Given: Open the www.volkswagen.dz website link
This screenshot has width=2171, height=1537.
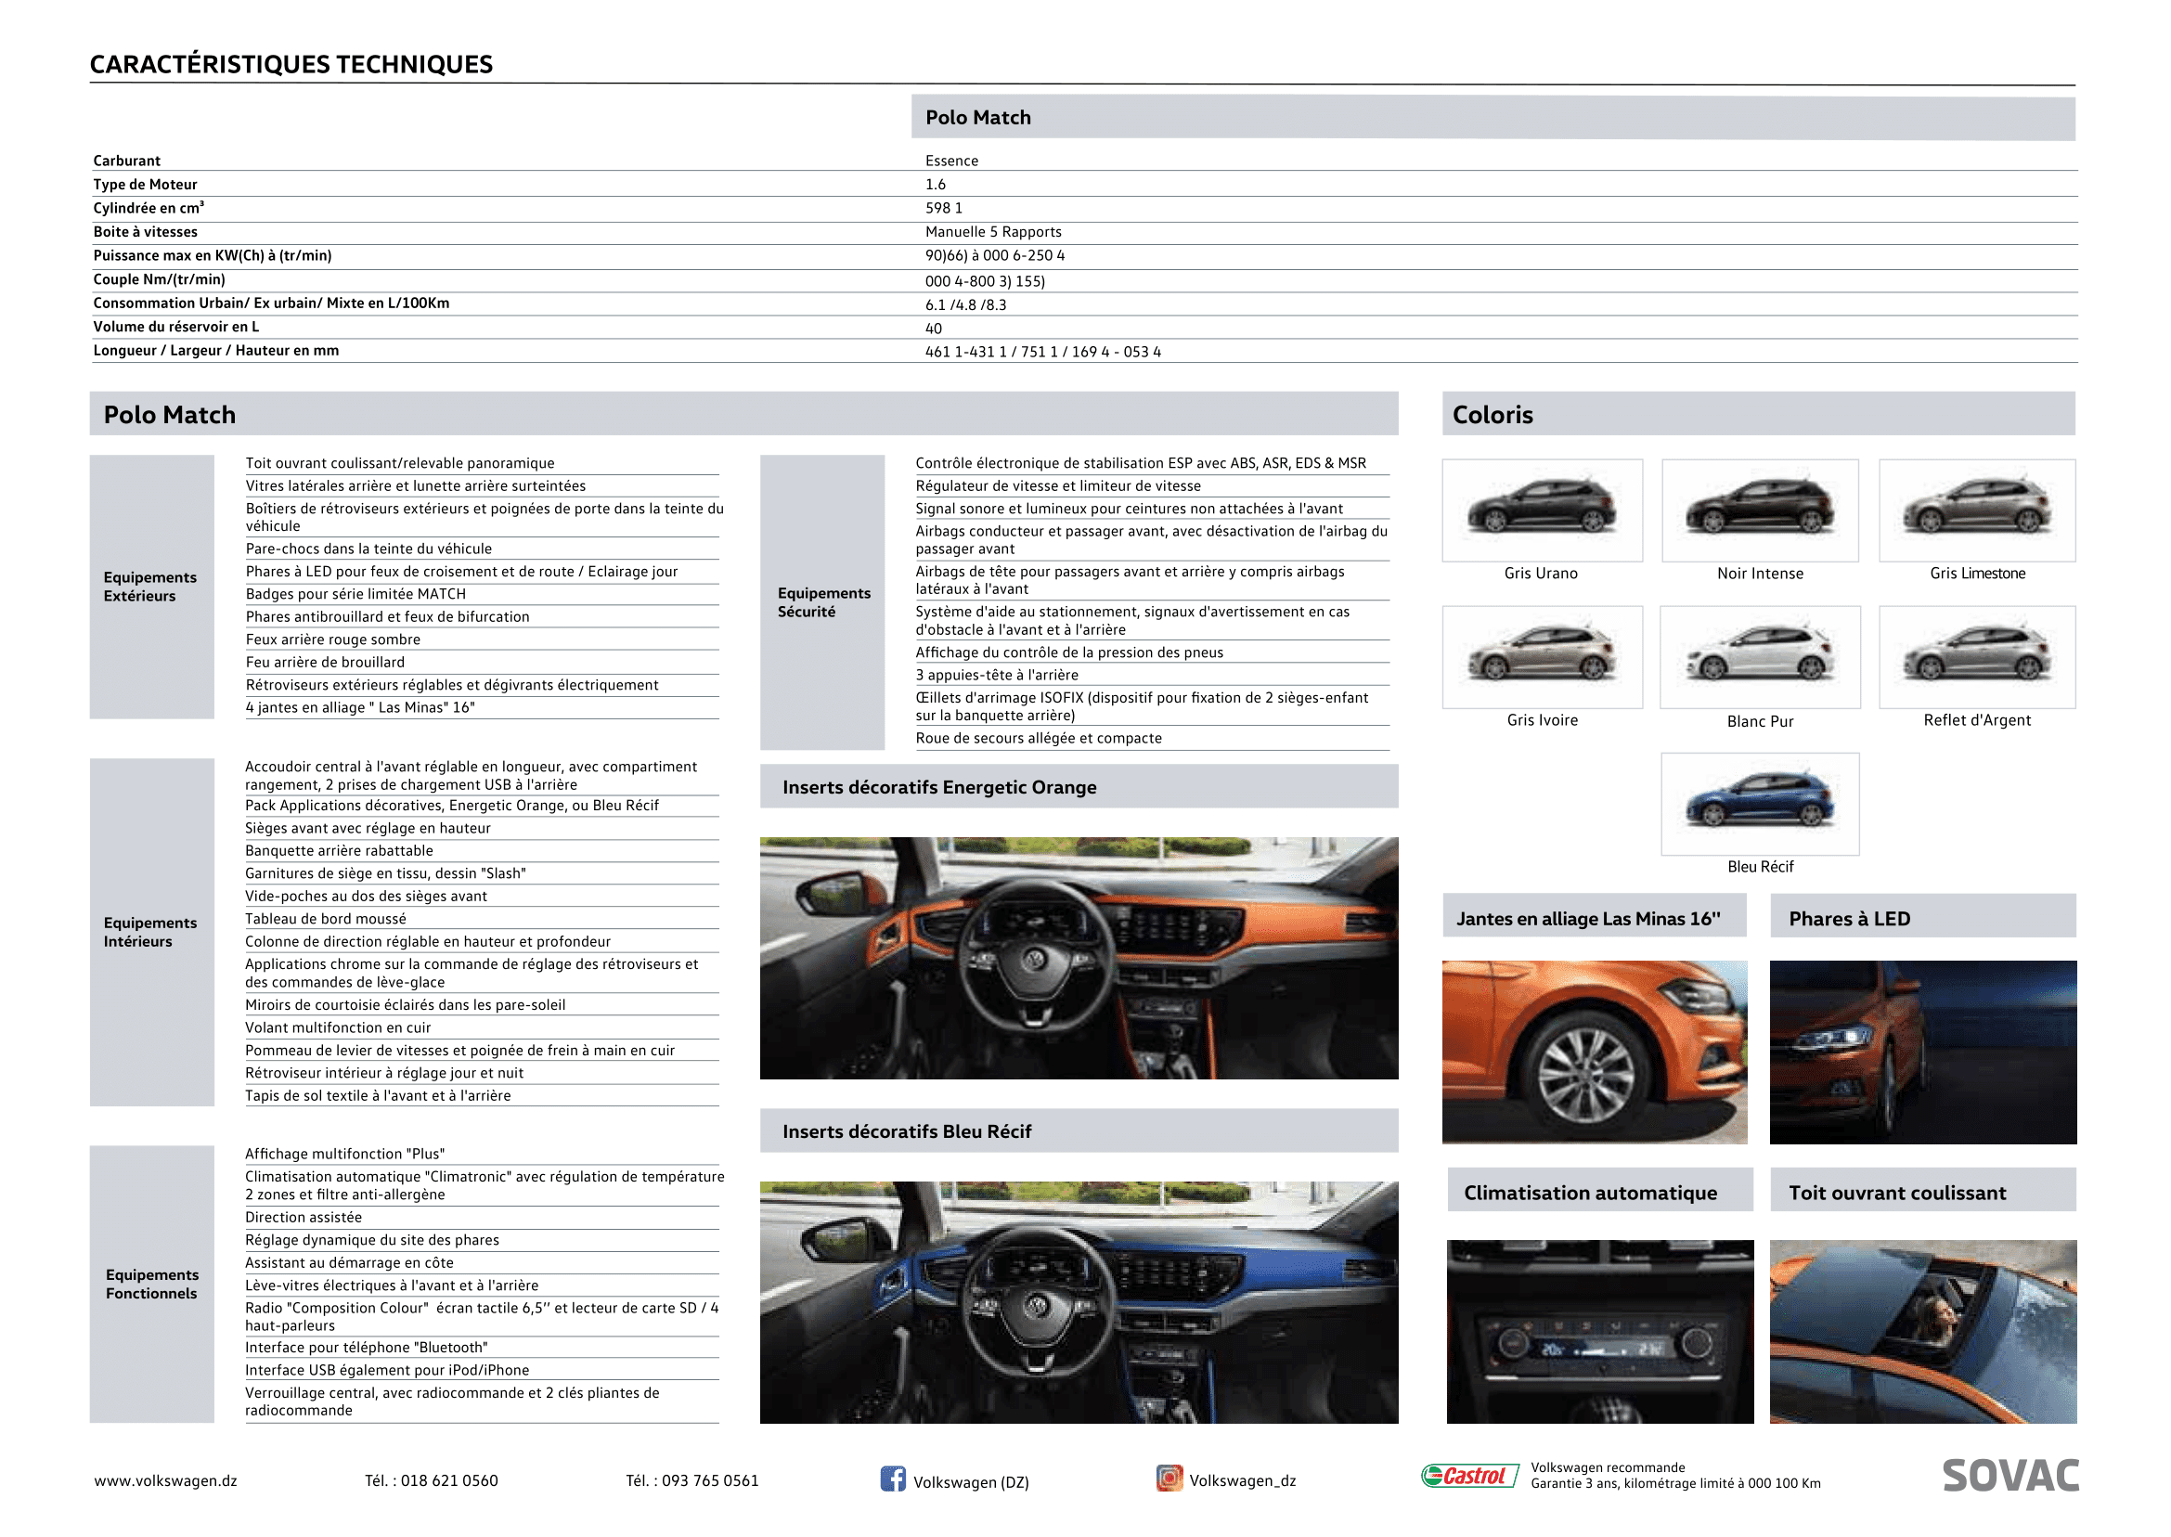Looking at the screenshot, I should pyautogui.click(x=165, y=1480).
